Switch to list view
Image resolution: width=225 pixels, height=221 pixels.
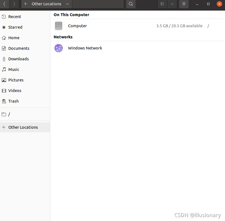pos(162,4)
